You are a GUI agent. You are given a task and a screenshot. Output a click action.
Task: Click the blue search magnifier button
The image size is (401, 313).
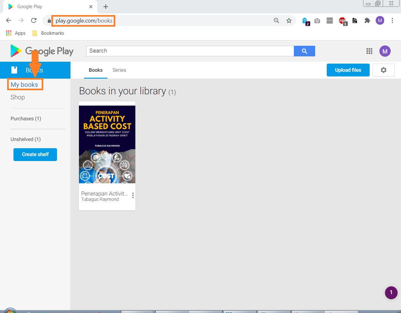pos(304,51)
